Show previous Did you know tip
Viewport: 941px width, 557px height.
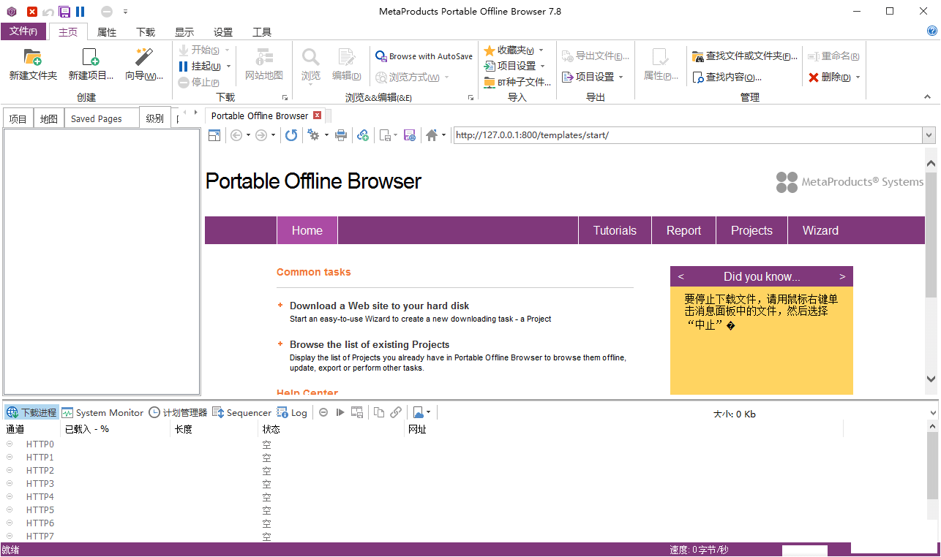point(681,276)
